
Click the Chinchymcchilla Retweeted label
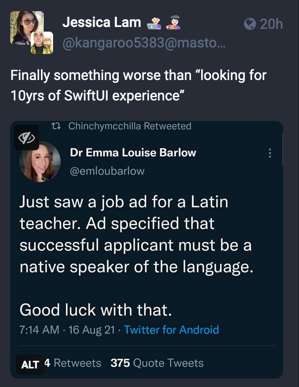pos(129,126)
